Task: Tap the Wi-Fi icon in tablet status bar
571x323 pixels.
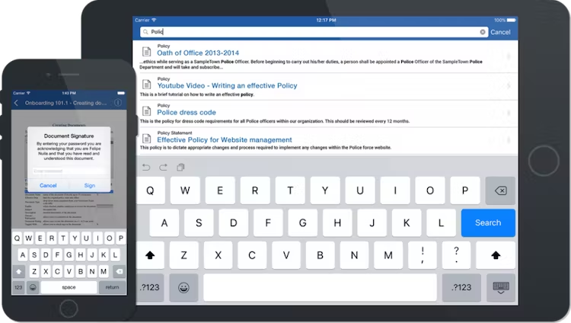Action: tap(154, 20)
